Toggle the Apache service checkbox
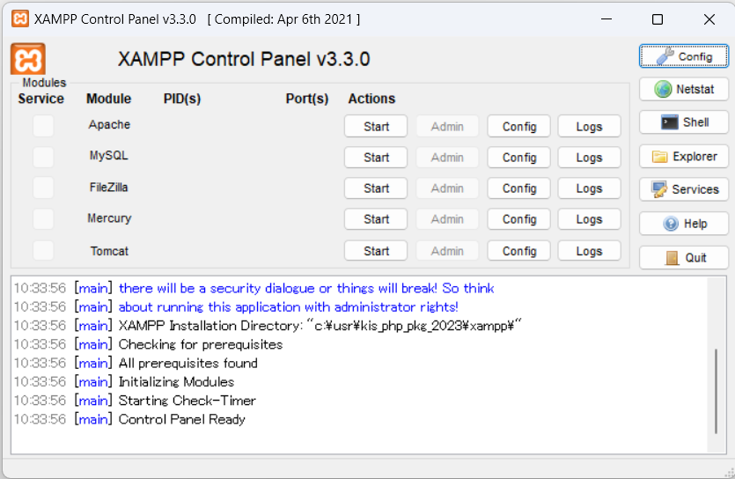The image size is (735, 479). tap(43, 126)
